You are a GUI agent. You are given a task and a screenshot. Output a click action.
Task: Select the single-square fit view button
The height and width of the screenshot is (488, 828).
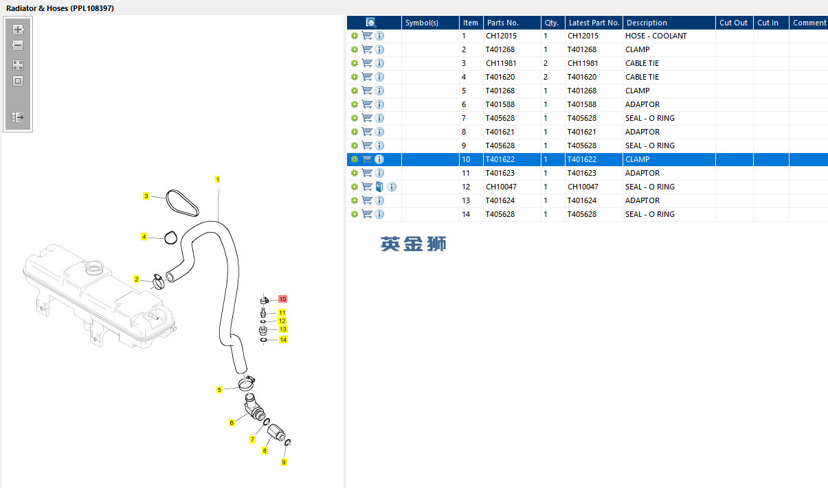[x=18, y=81]
